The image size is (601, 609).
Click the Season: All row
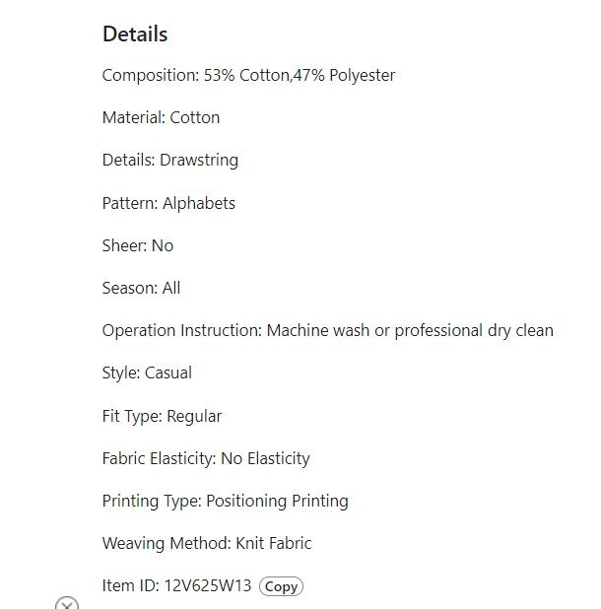tap(141, 288)
